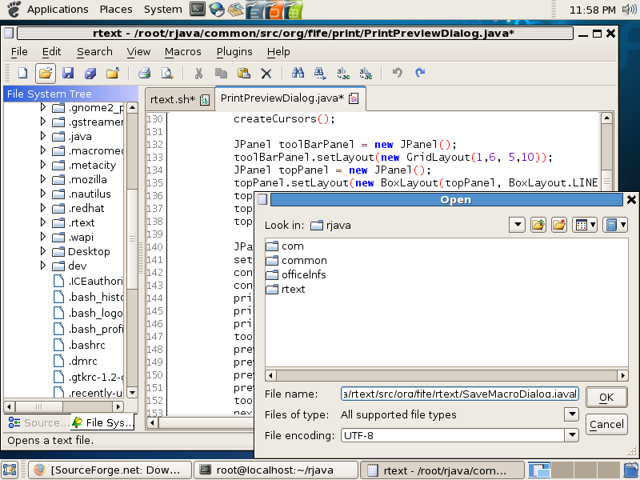The width and height of the screenshot is (640, 480).
Task: Expand the .rtext folder in file tree
Action: (44, 222)
